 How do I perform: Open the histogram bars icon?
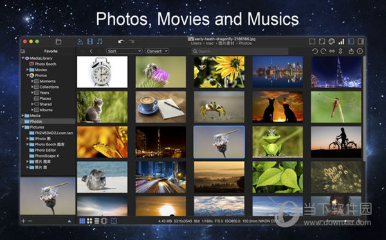tap(341, 41)
